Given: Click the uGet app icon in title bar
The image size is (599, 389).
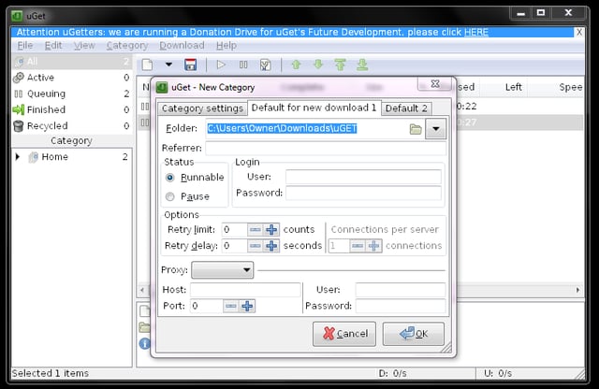Looking at the screenshot, I should point(17,16).
